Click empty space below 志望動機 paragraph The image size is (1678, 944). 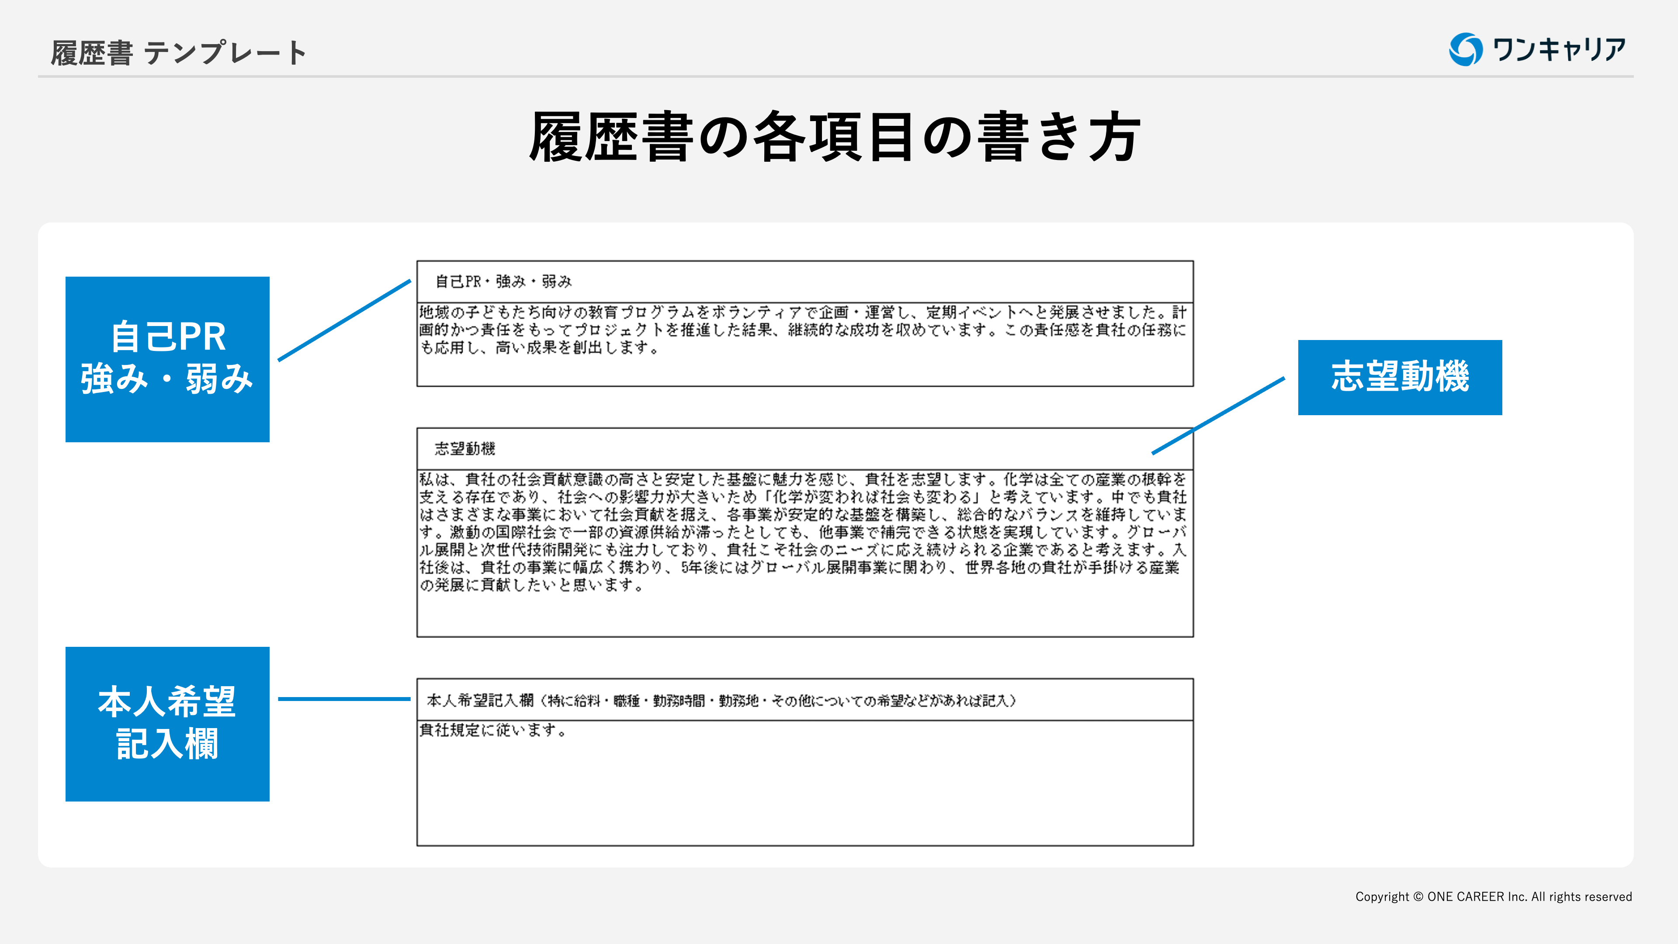click(x=804, y=616)
